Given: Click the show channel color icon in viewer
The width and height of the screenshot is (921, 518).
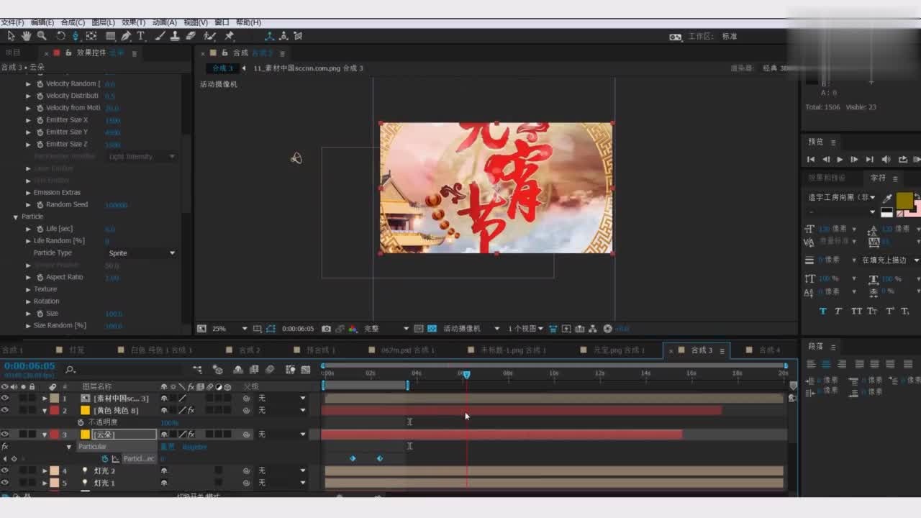Looking at the screenshot, I should tap(353, 329).
